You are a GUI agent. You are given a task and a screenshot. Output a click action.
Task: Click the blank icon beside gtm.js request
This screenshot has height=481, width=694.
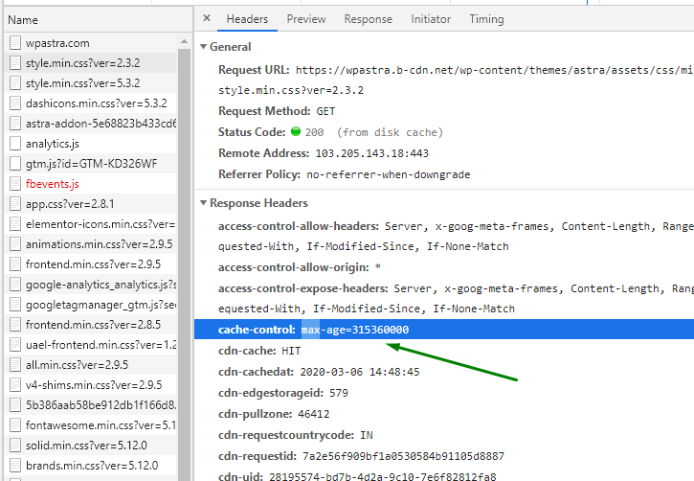coord(15,164)
